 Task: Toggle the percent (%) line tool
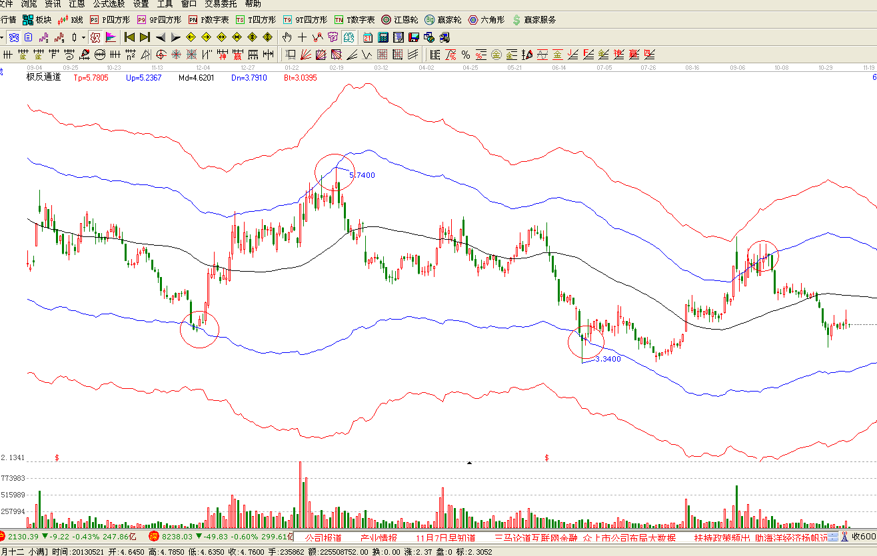tap(465, 55)
